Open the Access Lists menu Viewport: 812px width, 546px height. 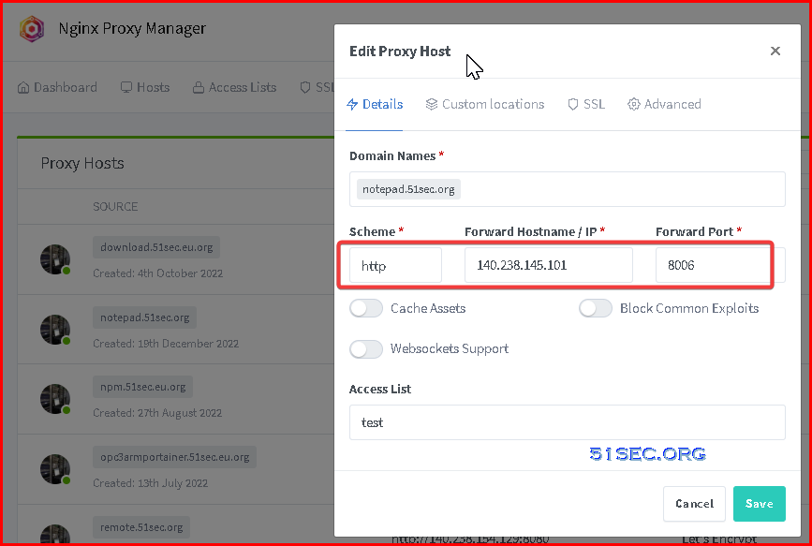pos(234,87)
